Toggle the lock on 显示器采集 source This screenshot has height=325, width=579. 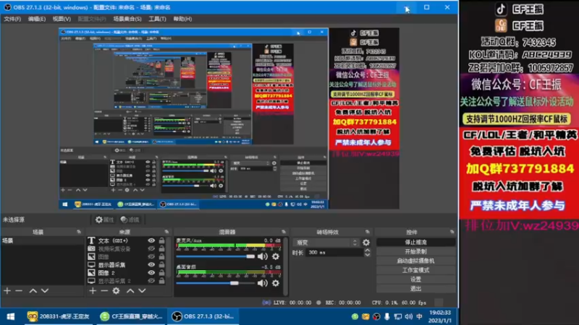pos(161,264)
